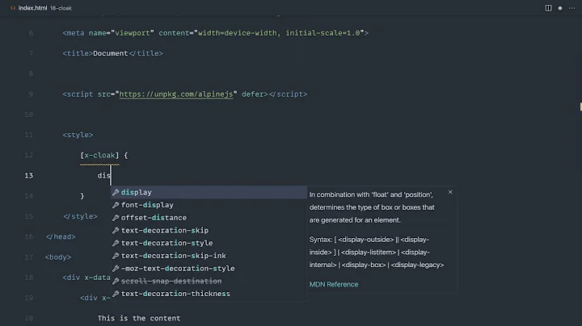This screenshot has height=326, width=582.
Task: Click the HTML file icon in tab
Action: (x=13, y=8)
